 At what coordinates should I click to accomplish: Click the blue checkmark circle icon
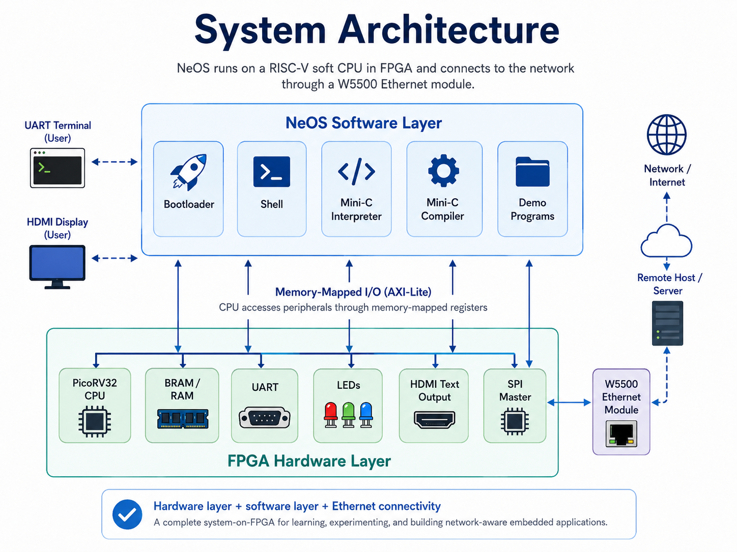(127, 514)
